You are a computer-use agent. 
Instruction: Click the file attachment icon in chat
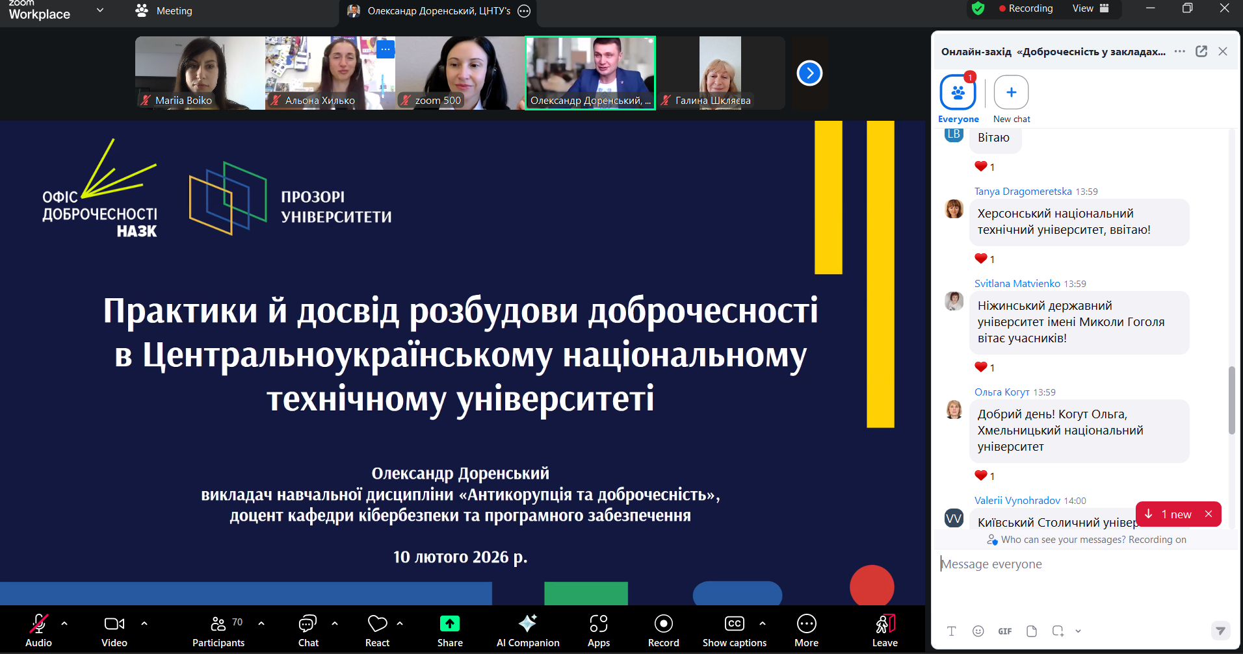[x=1031, y=631]
